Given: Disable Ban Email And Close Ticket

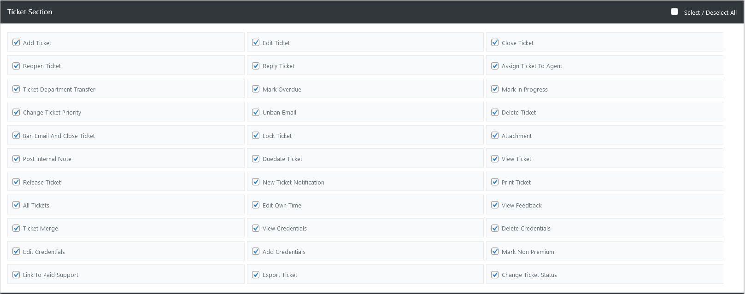Looking at the screenshot, I should pos(16,135).
